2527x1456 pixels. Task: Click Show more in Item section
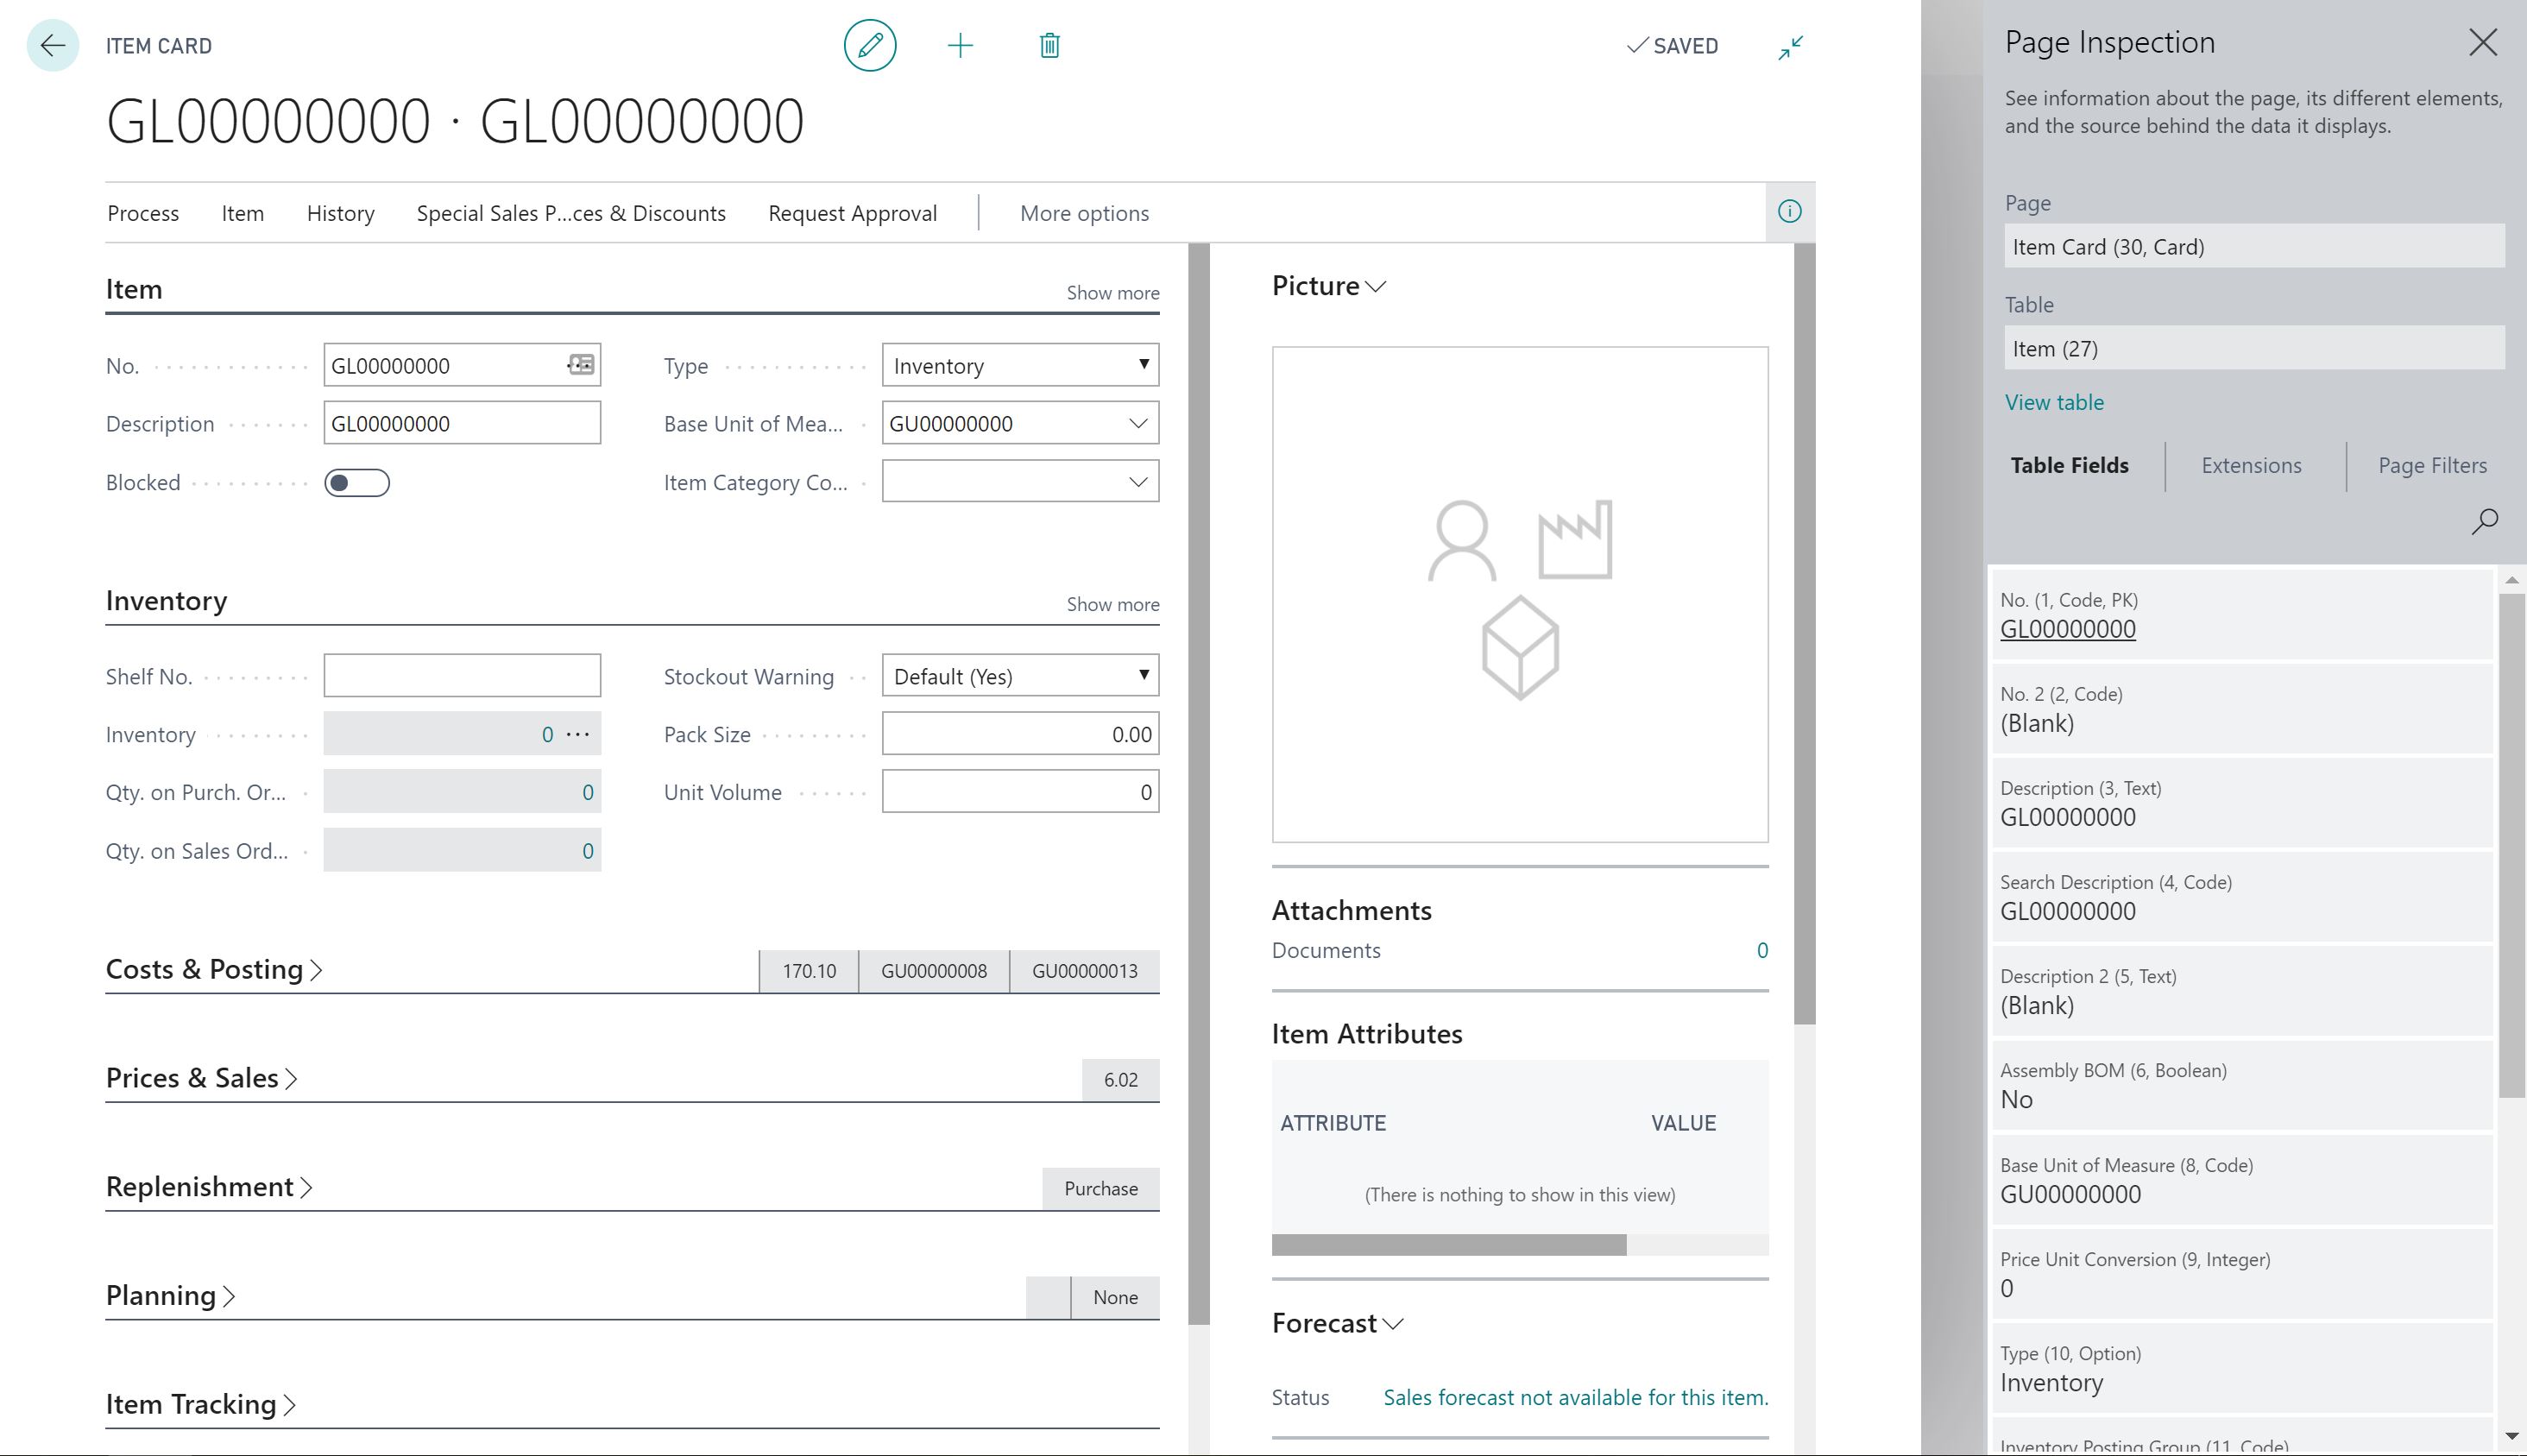coord(1112,293)
